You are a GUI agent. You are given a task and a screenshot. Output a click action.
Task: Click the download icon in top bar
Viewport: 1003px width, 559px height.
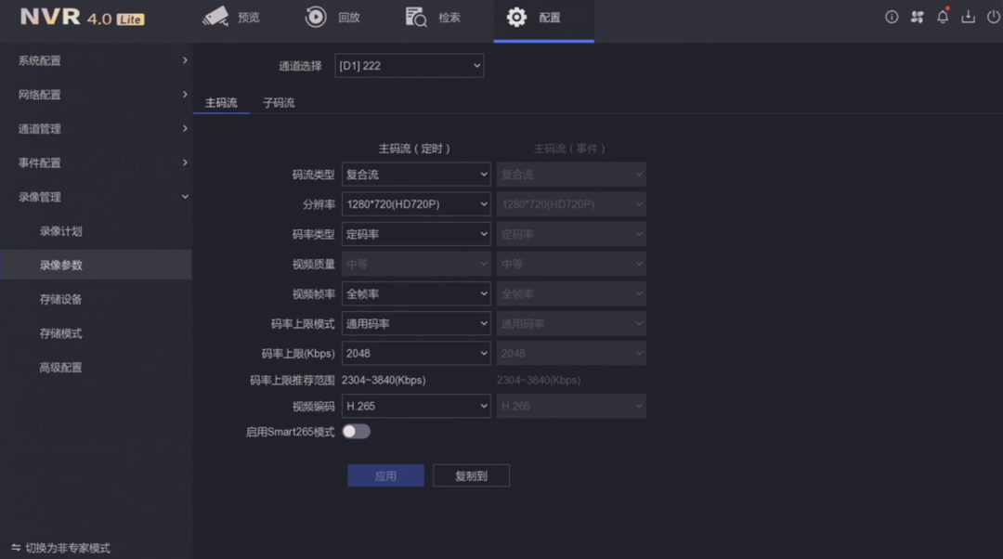pos(968,18)
